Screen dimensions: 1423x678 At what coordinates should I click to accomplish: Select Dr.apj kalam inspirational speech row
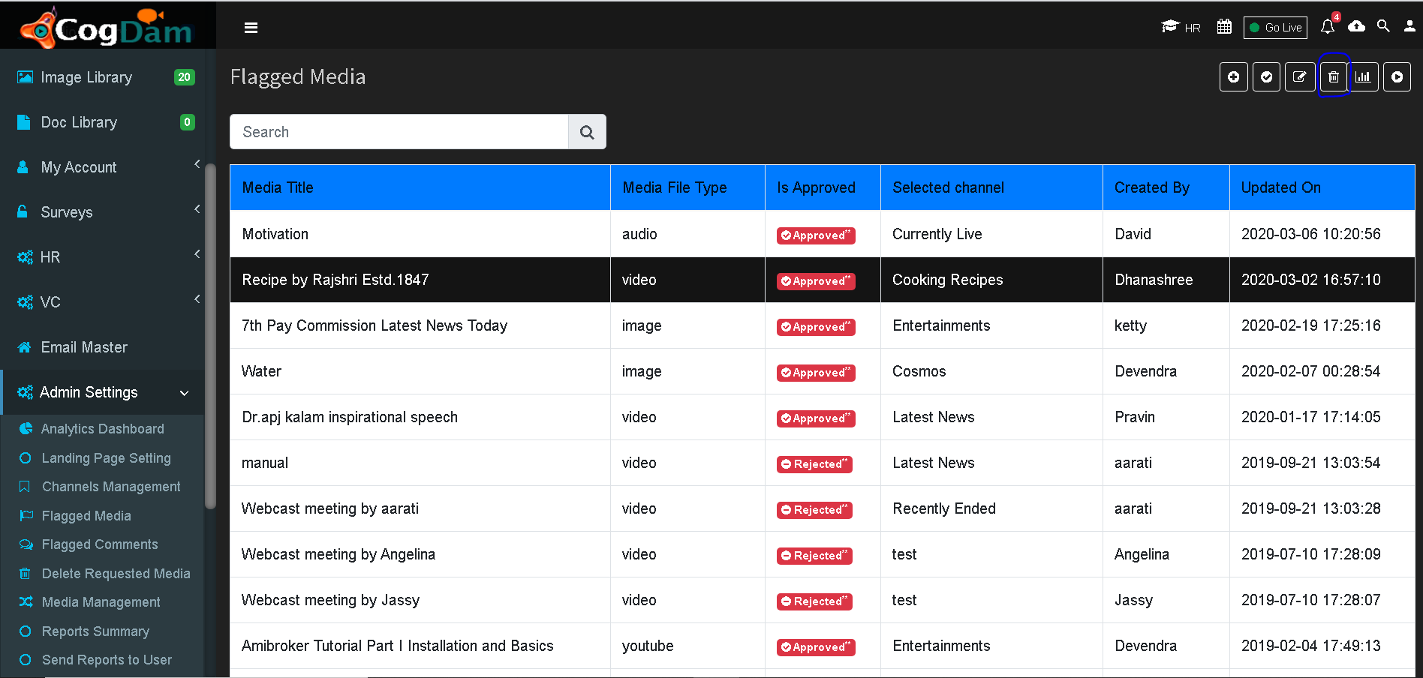(822, 417)
